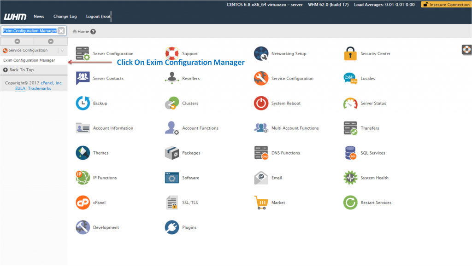Image resolution: width=472 pixels, height=266 pixels.
Task: Click the sidebar expand-all down arrow
Action: click(x=51, y=41)
